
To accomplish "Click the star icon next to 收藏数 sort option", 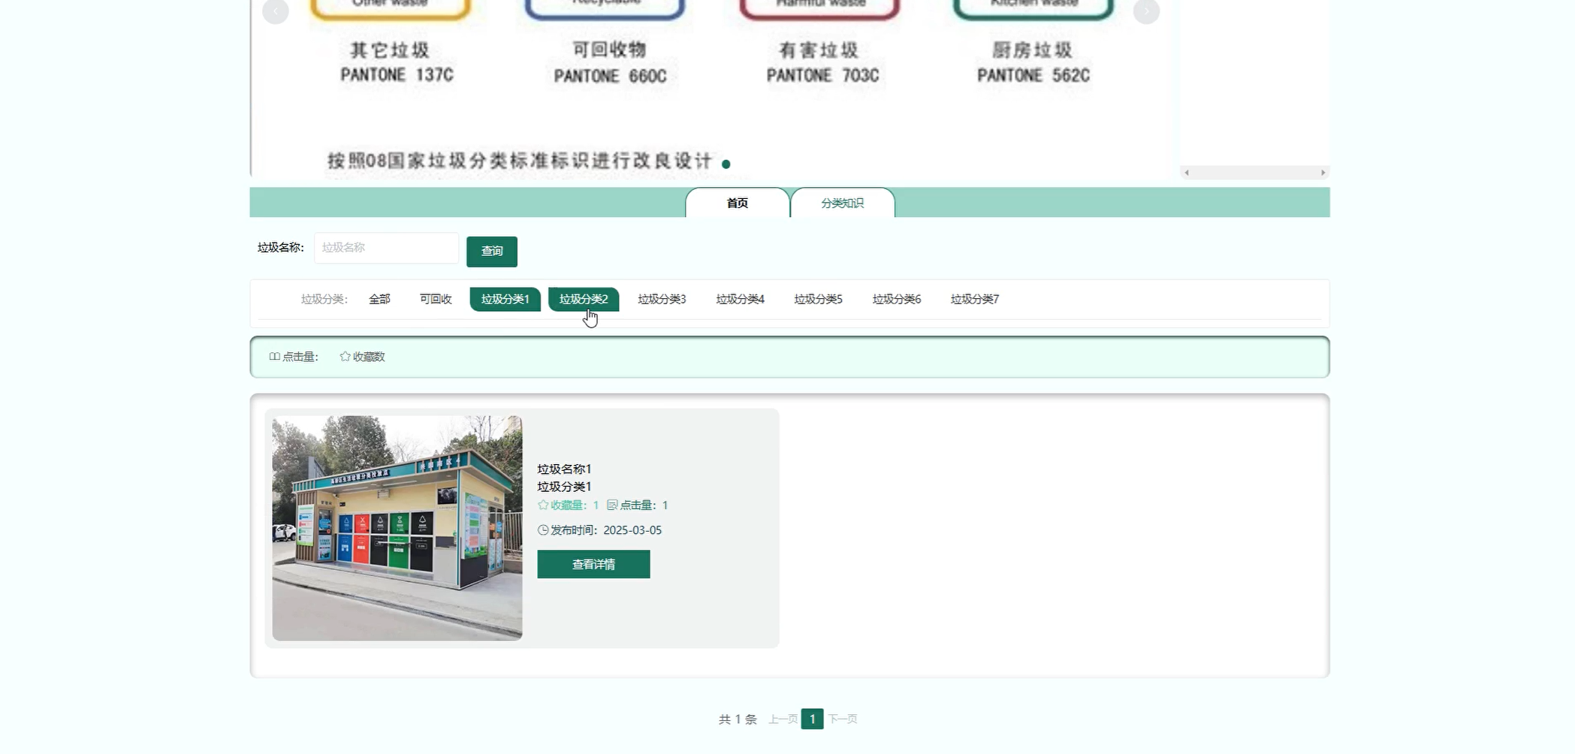I will pyautogui.click(x=344, y=356).
